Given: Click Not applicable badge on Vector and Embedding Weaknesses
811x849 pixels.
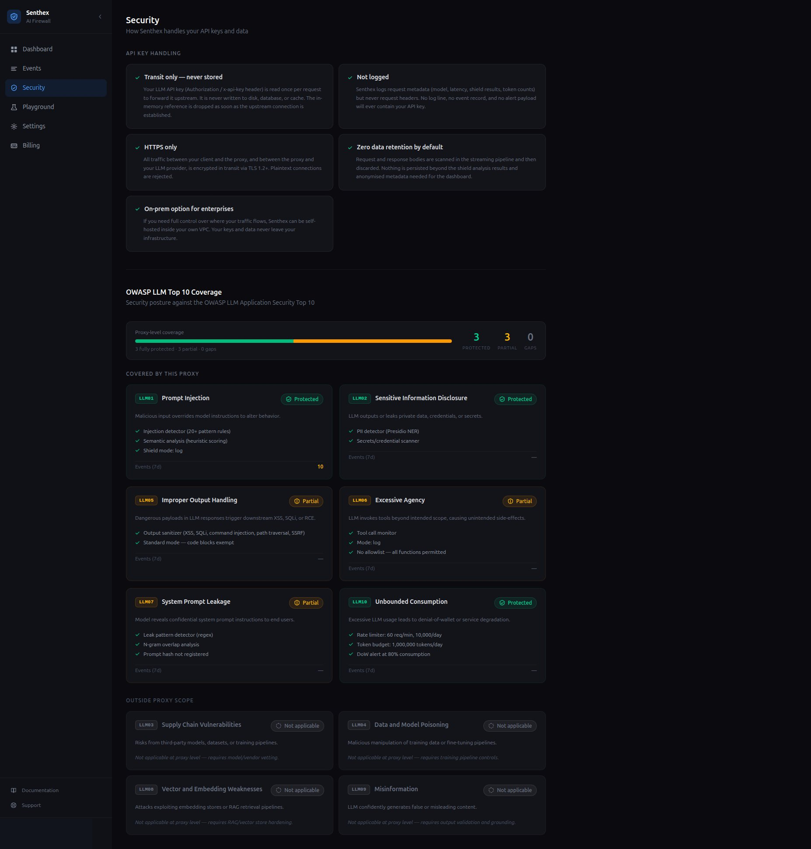Looking at the screenshot, I should coord(297,790).
